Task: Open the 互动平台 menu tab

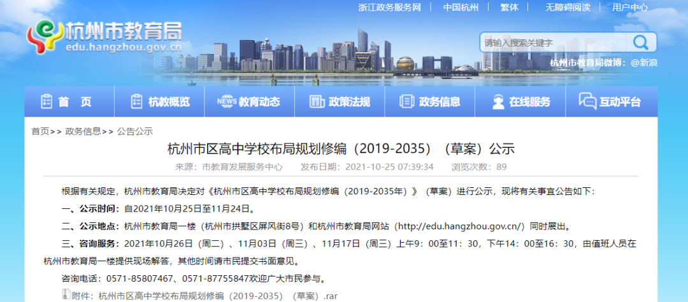Action: (x=620, y=102)
